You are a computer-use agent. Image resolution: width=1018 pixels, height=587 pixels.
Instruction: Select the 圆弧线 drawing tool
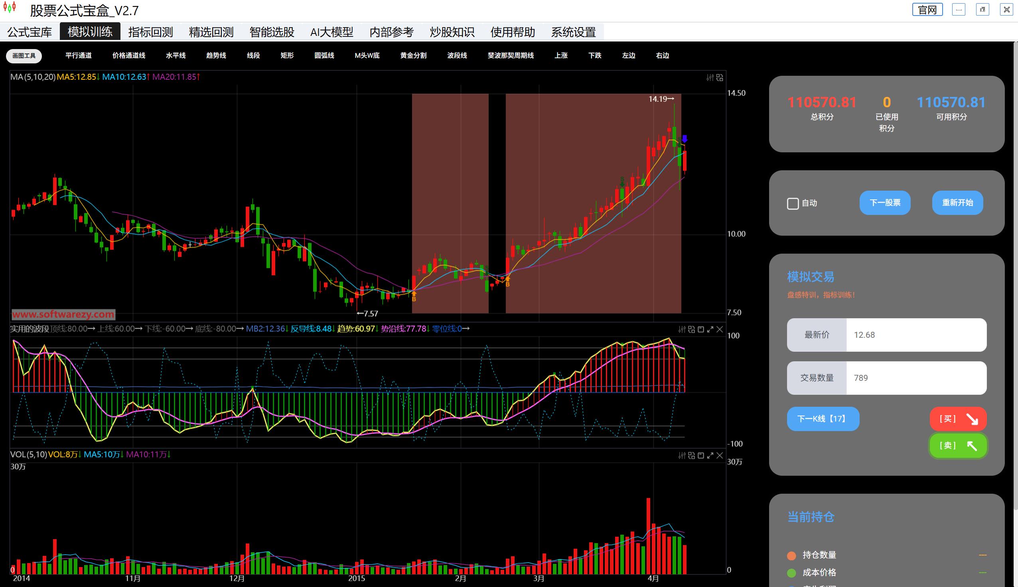click(x=324, y=56)
